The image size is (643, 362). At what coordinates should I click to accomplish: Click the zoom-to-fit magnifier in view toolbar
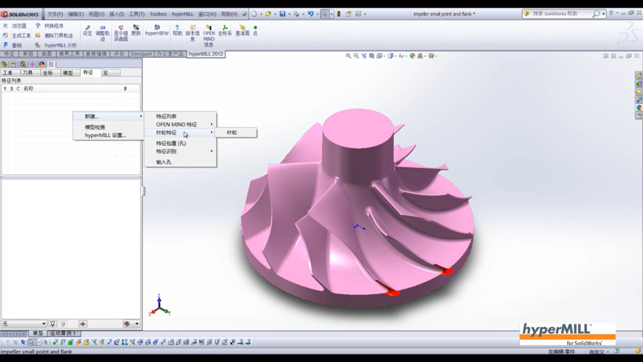(x=348, y=56)
